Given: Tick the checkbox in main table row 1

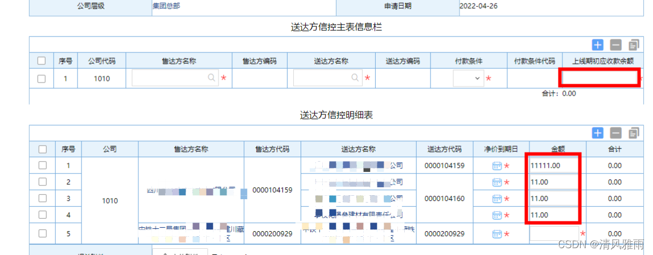Looking at the screenshot, I should pos(42,79).
